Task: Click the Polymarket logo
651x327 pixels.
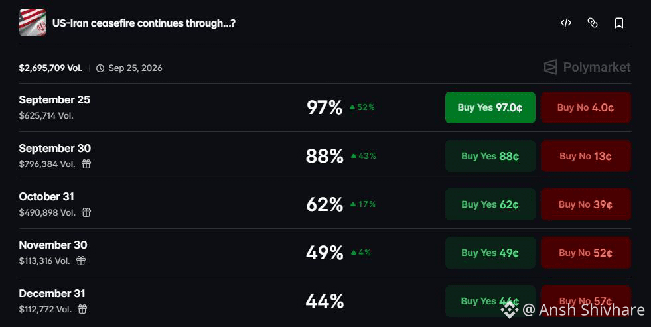Action: coord(587,67)
